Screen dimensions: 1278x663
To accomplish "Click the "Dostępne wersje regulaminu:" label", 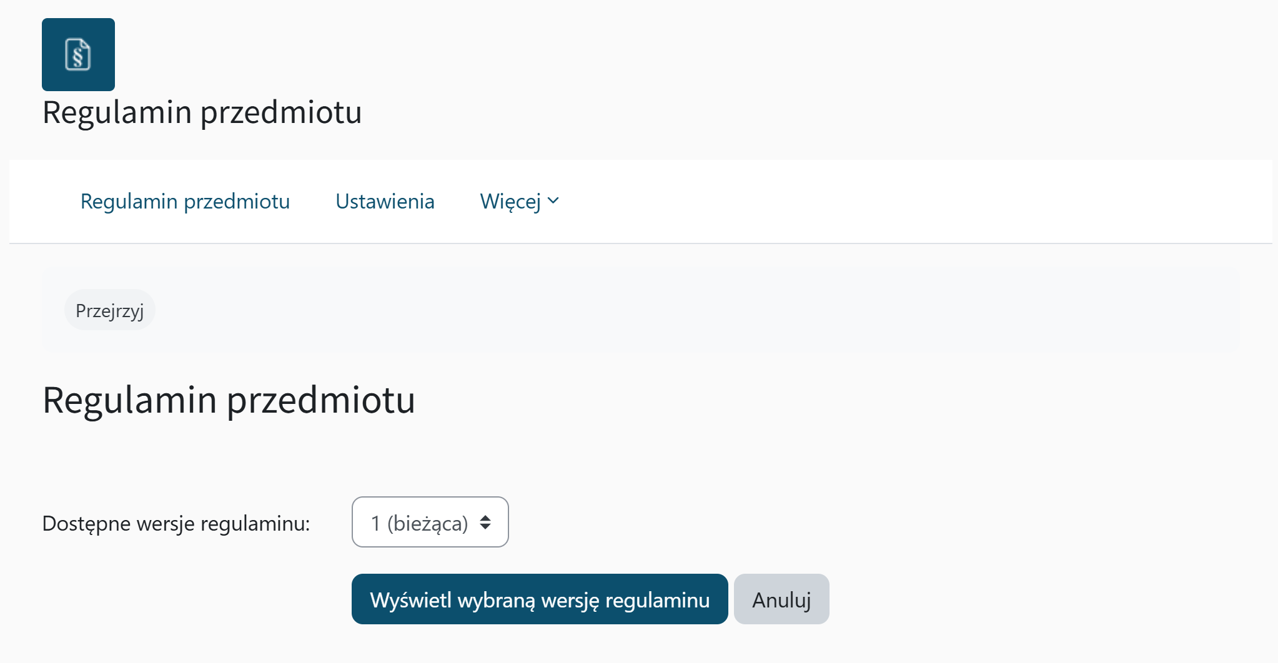I will tap(176, 523).
